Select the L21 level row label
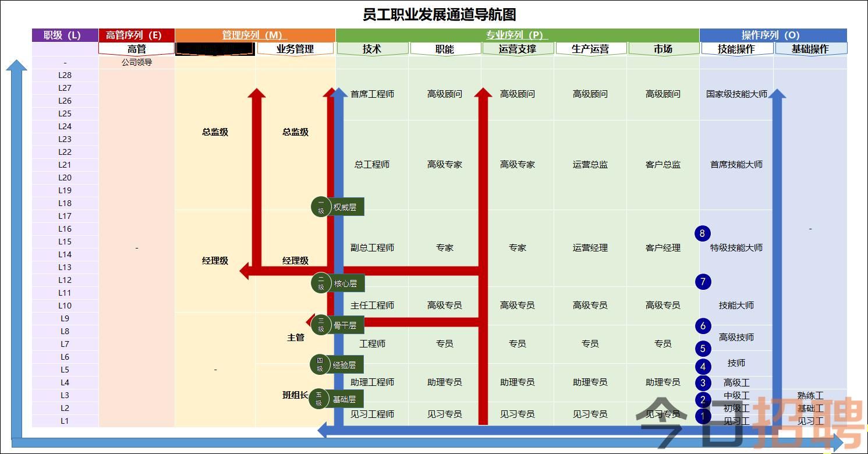 (65, 165)
